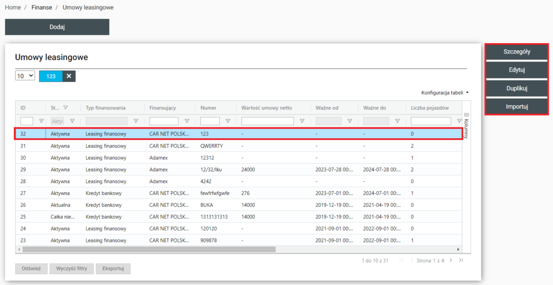Viewport: 553px width, 285px height.
Task: Export table with Eksportuj
Action: [x=113, y=268]
